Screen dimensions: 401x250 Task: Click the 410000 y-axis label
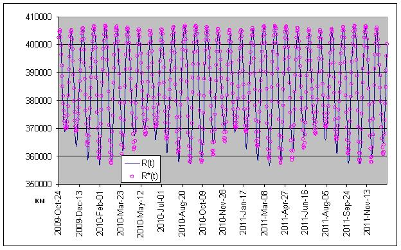[x=39, y=17]
